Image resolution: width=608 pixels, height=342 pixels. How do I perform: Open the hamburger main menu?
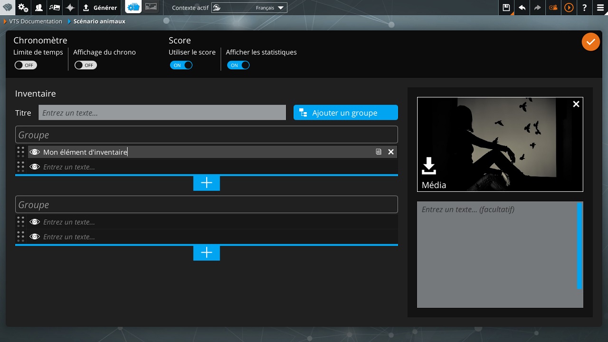click(x=600, y=7)
